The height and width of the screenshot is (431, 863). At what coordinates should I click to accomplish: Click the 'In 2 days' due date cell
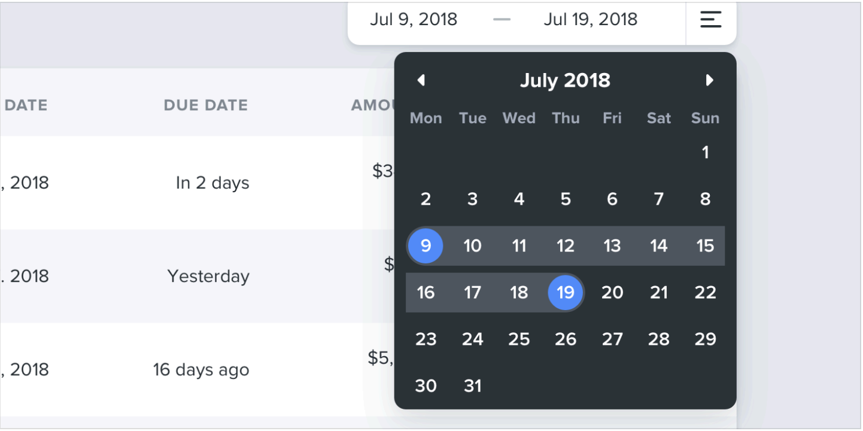coord(212,183)
